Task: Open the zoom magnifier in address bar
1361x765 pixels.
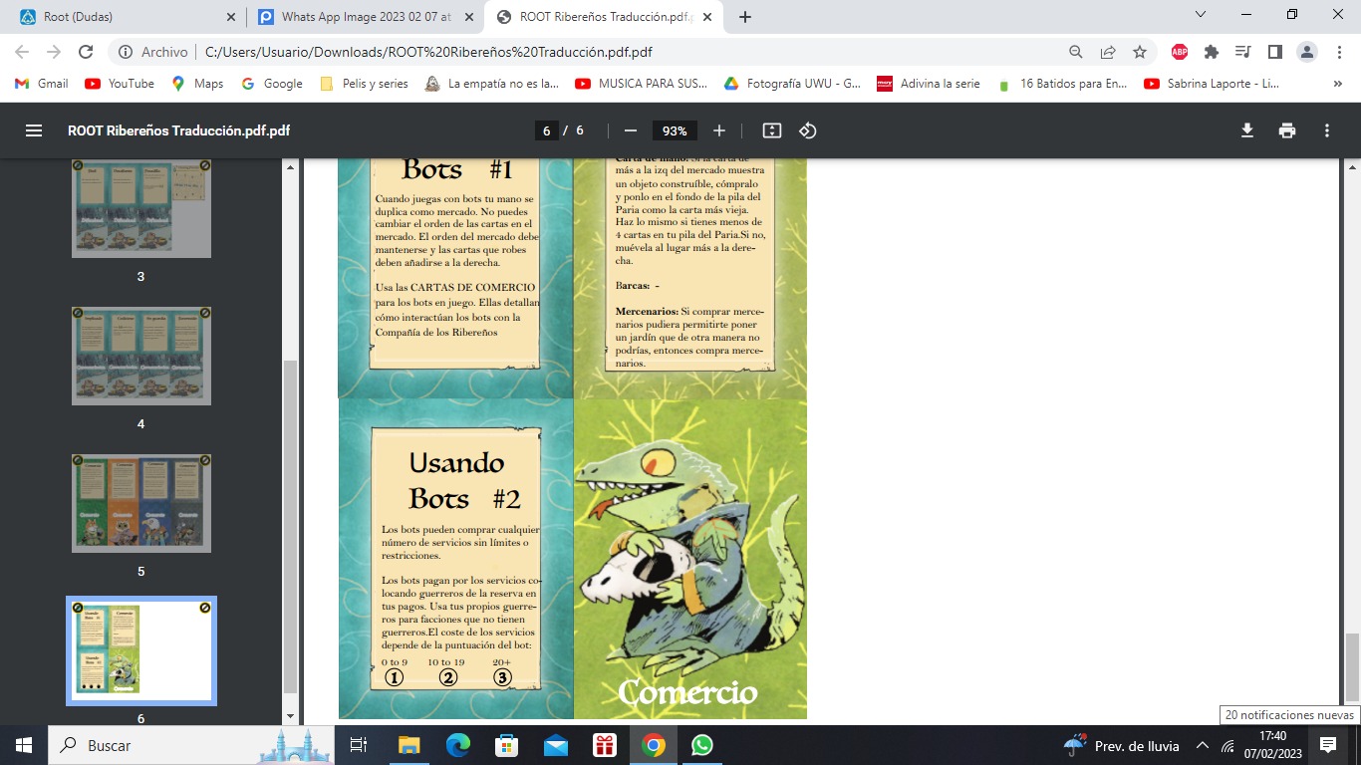Action: click(x=1076, y=52)
